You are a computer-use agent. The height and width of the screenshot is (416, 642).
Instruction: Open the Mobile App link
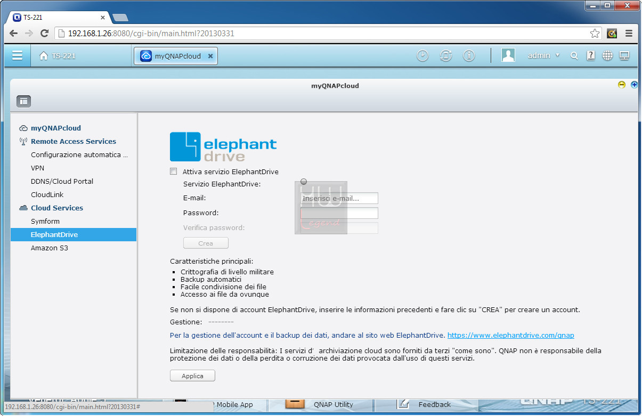234,404
